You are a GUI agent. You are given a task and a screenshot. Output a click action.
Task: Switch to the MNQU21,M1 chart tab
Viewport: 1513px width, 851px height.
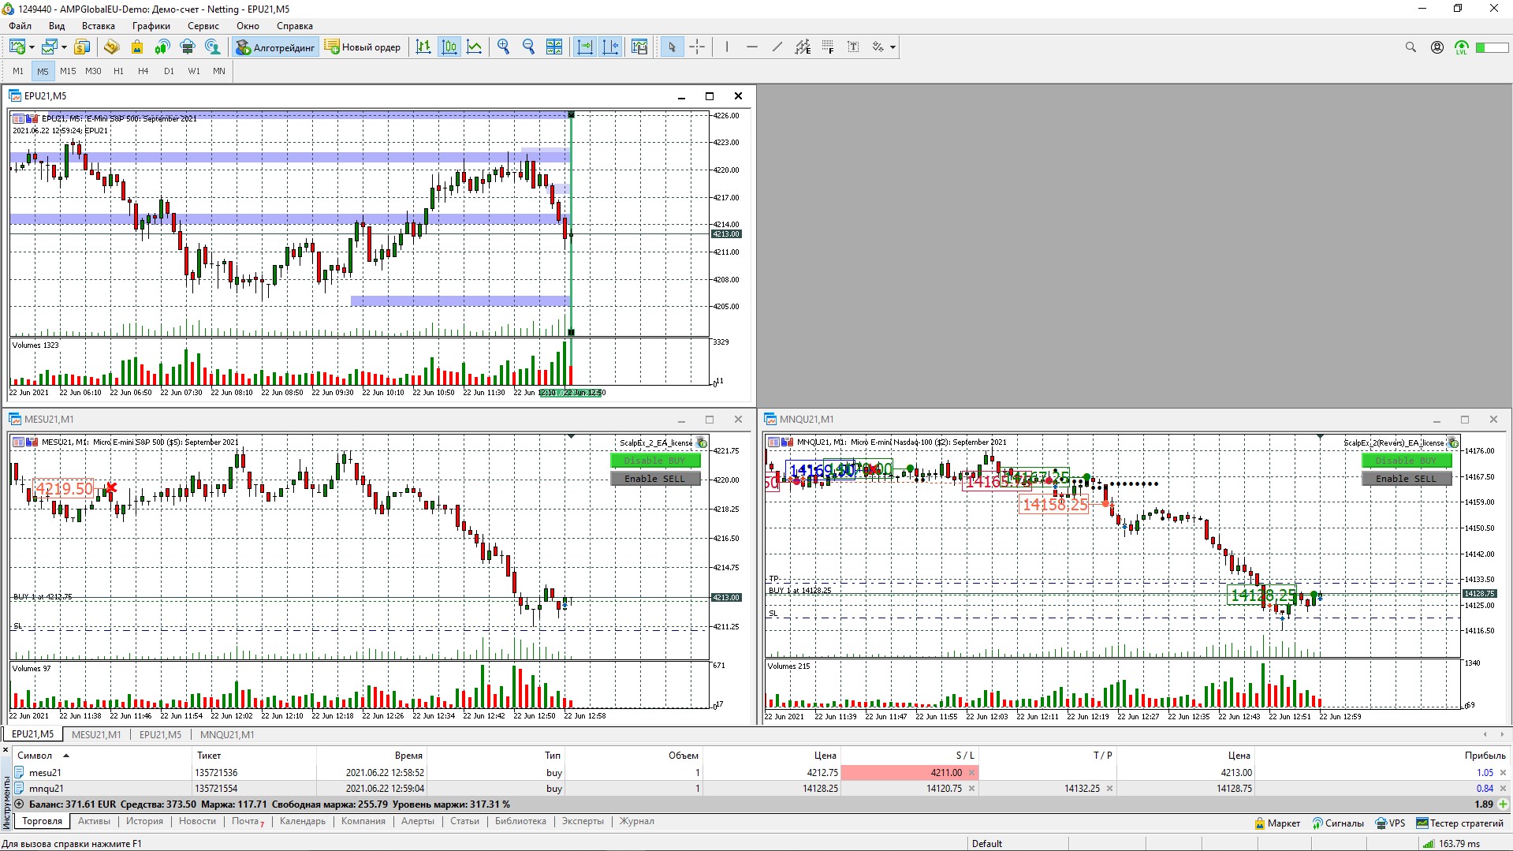point(227,734)
